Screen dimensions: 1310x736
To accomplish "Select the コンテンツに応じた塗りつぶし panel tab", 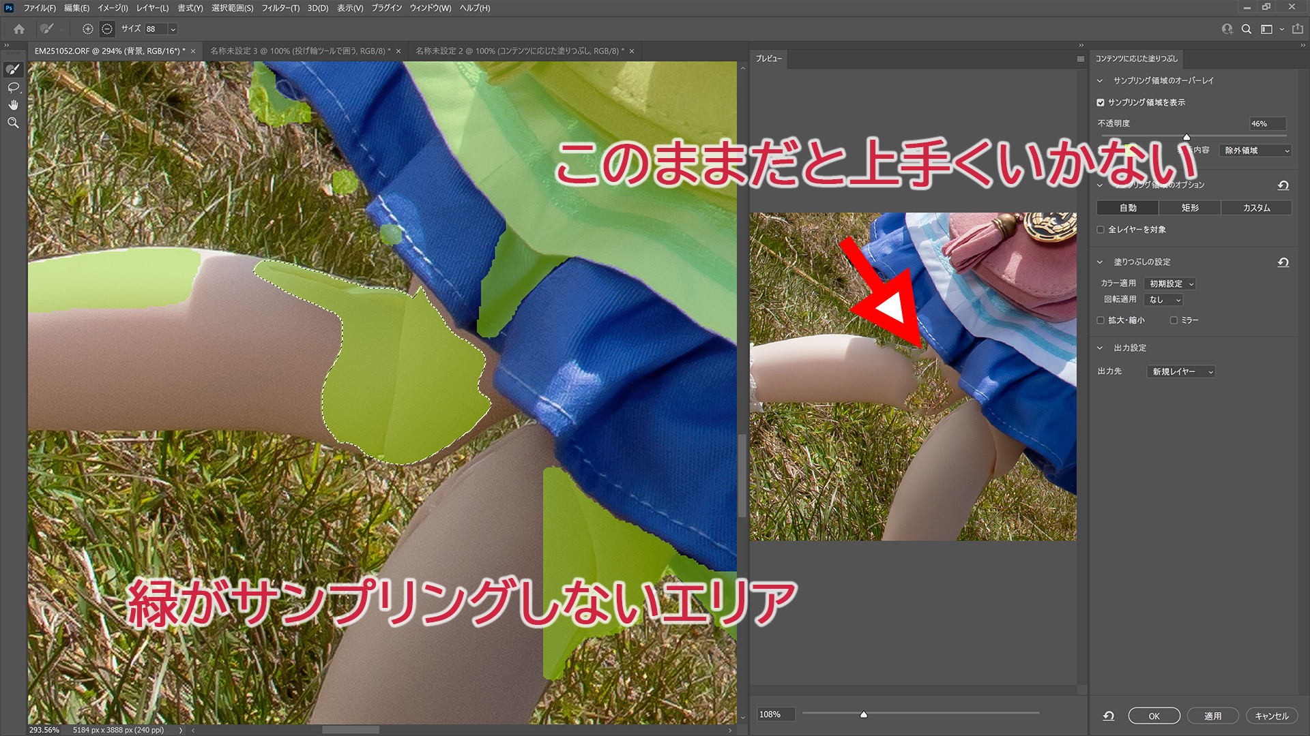I will pyautogui.click(x=1136, y=59).
